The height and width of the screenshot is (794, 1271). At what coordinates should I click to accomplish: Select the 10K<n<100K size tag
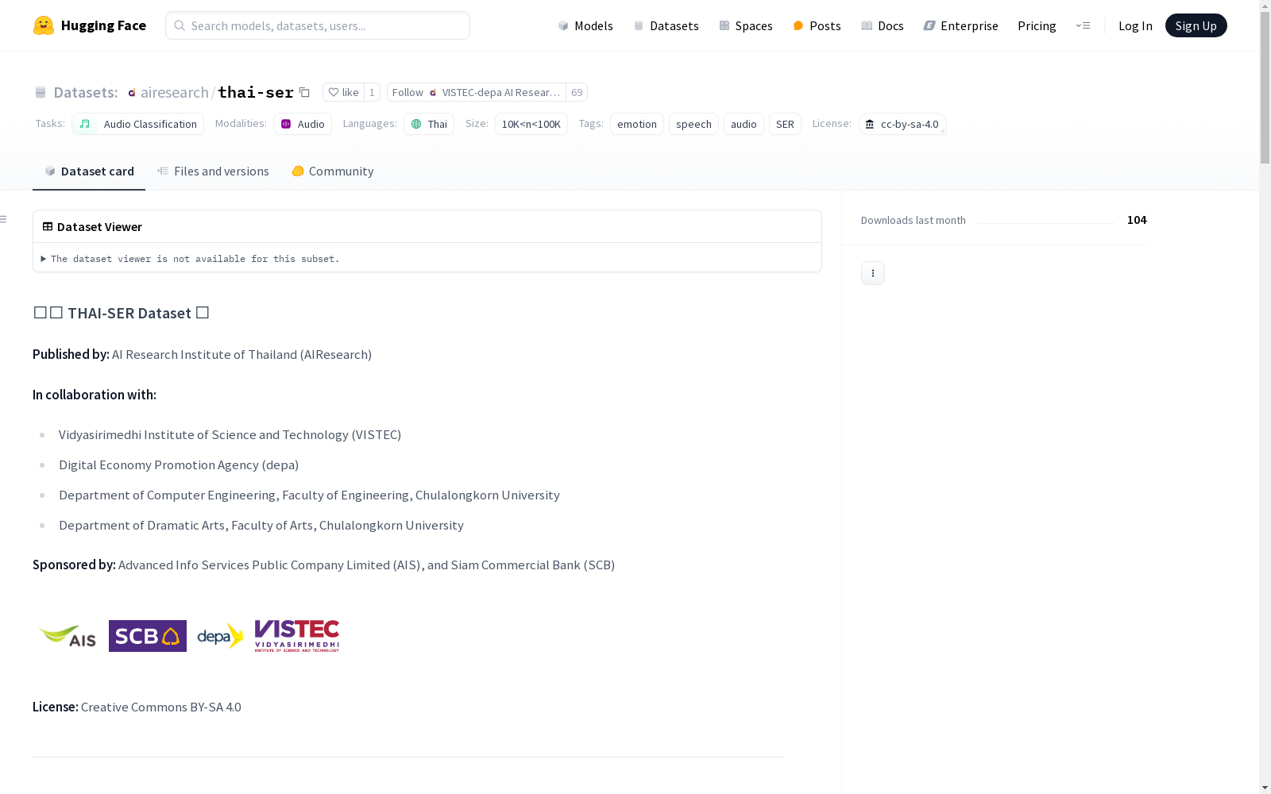[531, 124]
